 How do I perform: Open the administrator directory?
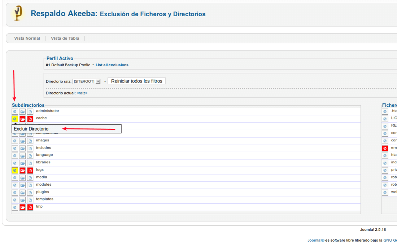pyautogui.click(x=48, y=111)
